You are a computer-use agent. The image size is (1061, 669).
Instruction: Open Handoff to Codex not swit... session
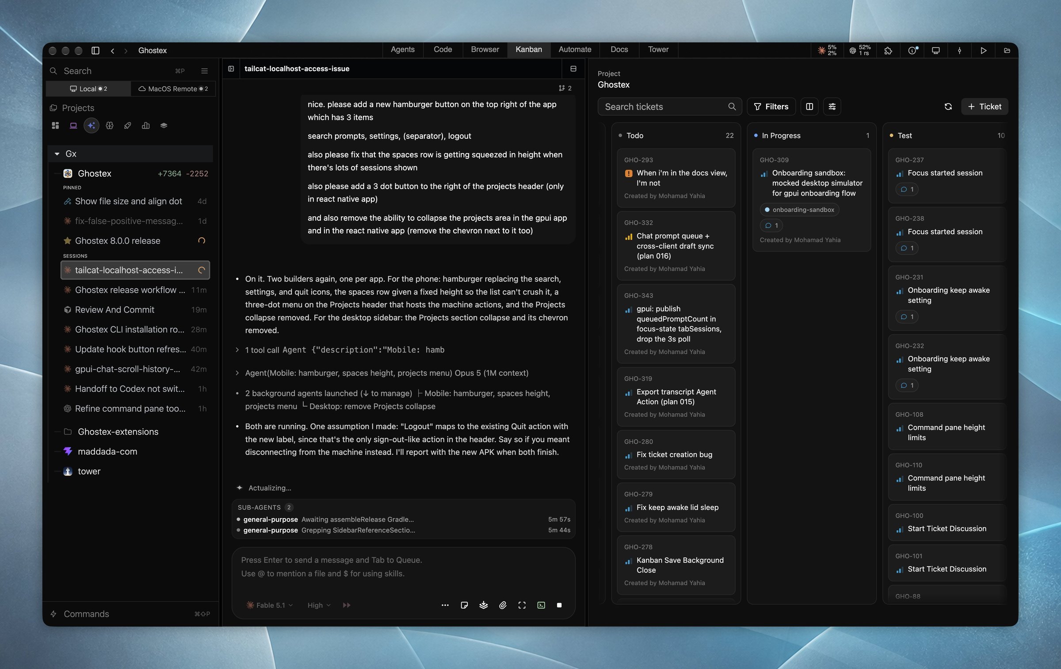pyautogui.click(x=135, y=389)
